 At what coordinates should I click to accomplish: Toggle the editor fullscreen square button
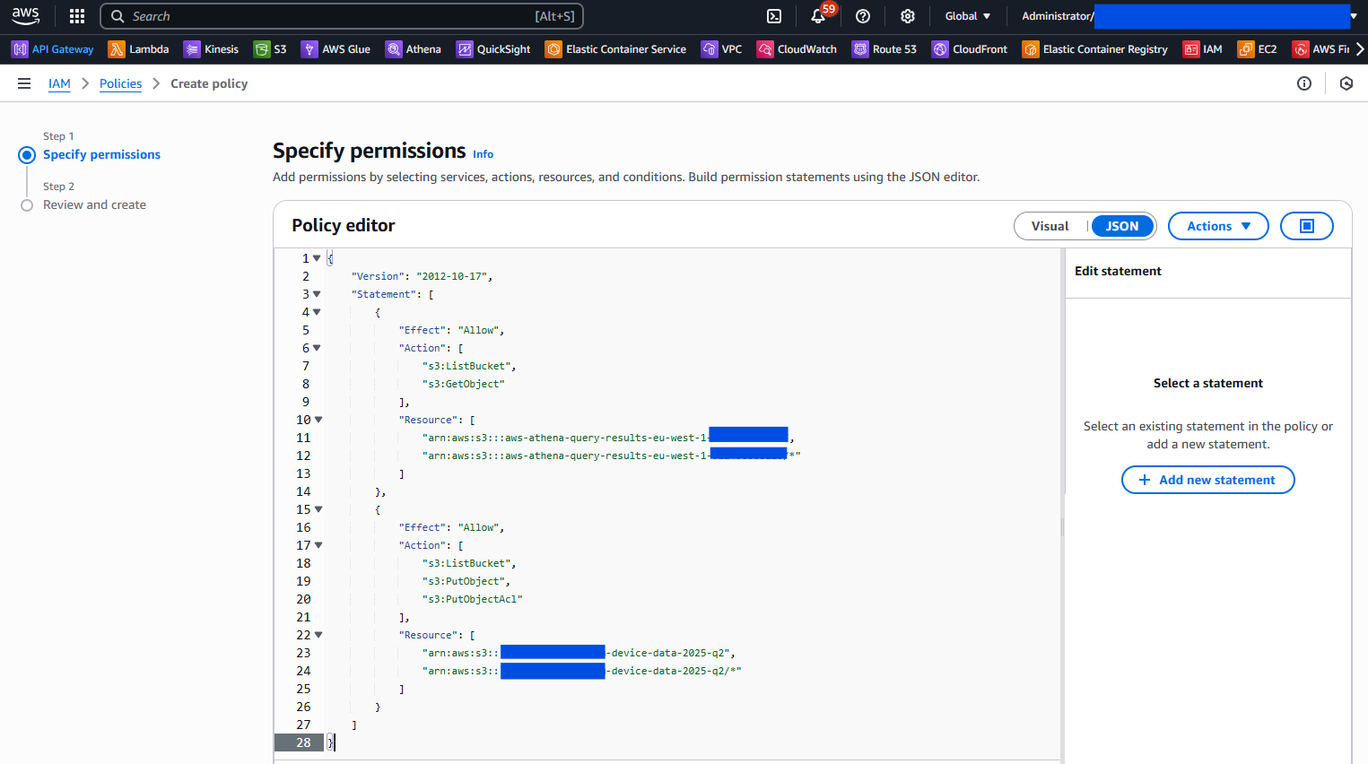tap(1306, 226)
